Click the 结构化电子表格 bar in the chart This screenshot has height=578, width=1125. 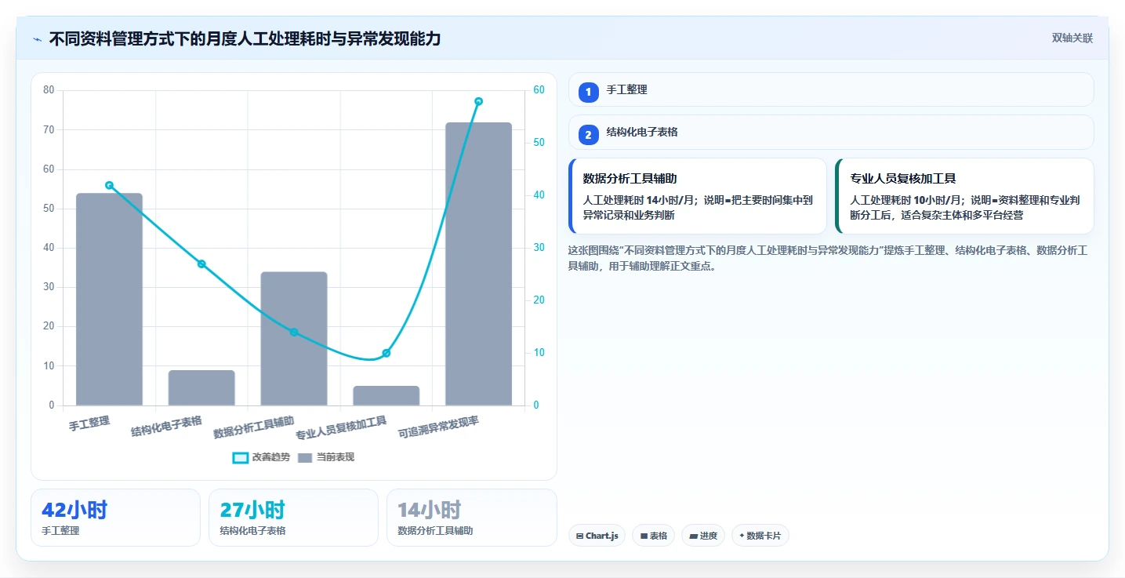(201, 388)
